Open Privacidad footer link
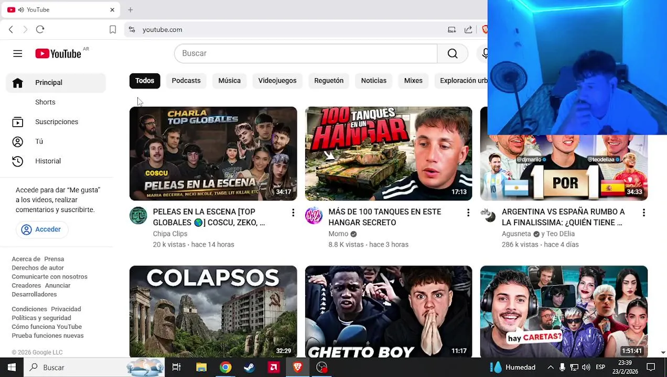The height and width of the screenshot is (377, 667). (x=66, y=309)
